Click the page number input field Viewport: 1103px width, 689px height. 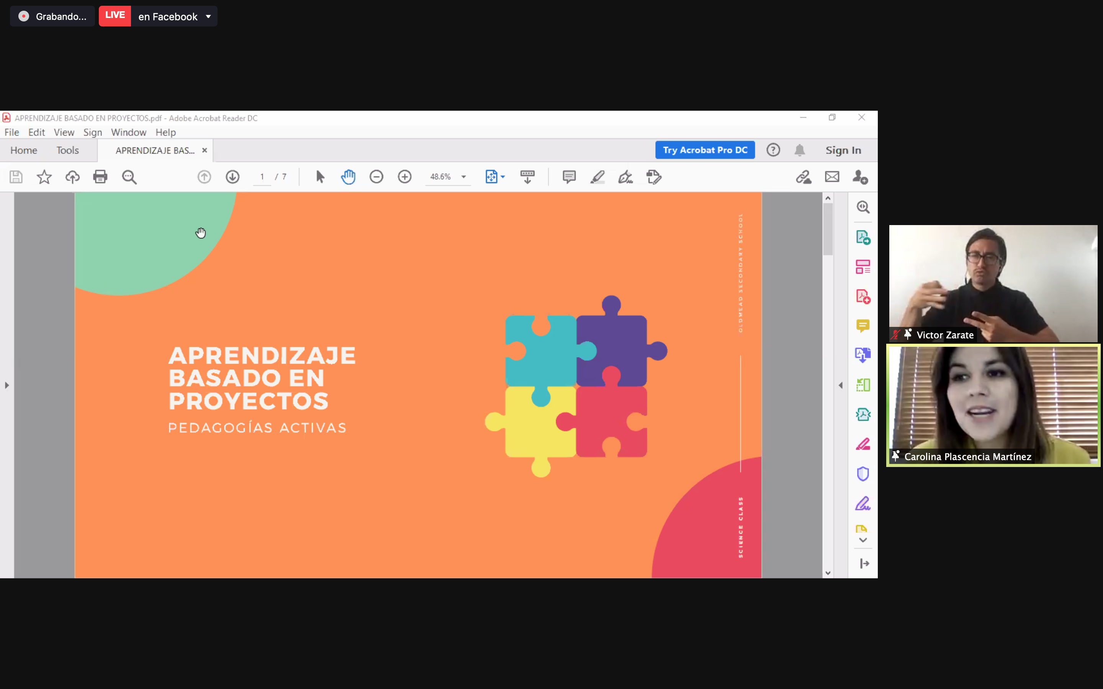pyautogui.click(x=262, y=177)
